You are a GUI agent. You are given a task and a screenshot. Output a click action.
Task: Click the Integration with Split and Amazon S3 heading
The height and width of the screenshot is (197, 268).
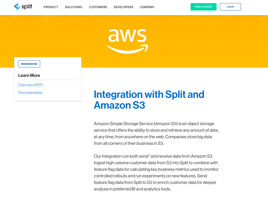(149, 100)
